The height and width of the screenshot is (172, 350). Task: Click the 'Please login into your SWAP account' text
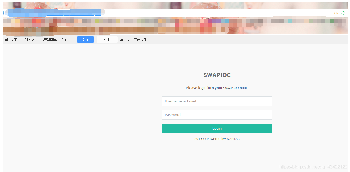click(x=217, y=88)
